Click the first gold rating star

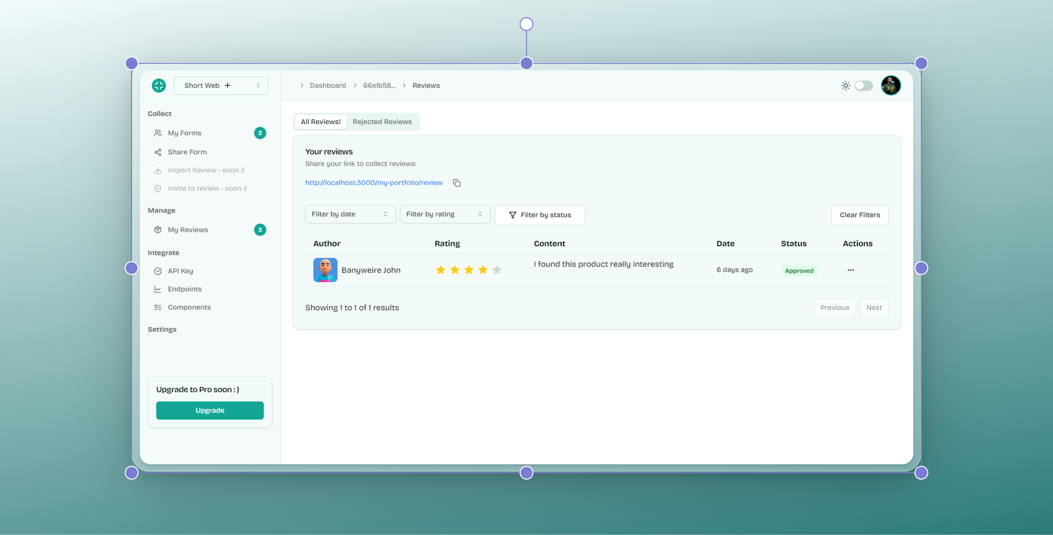tap(440, 270)
